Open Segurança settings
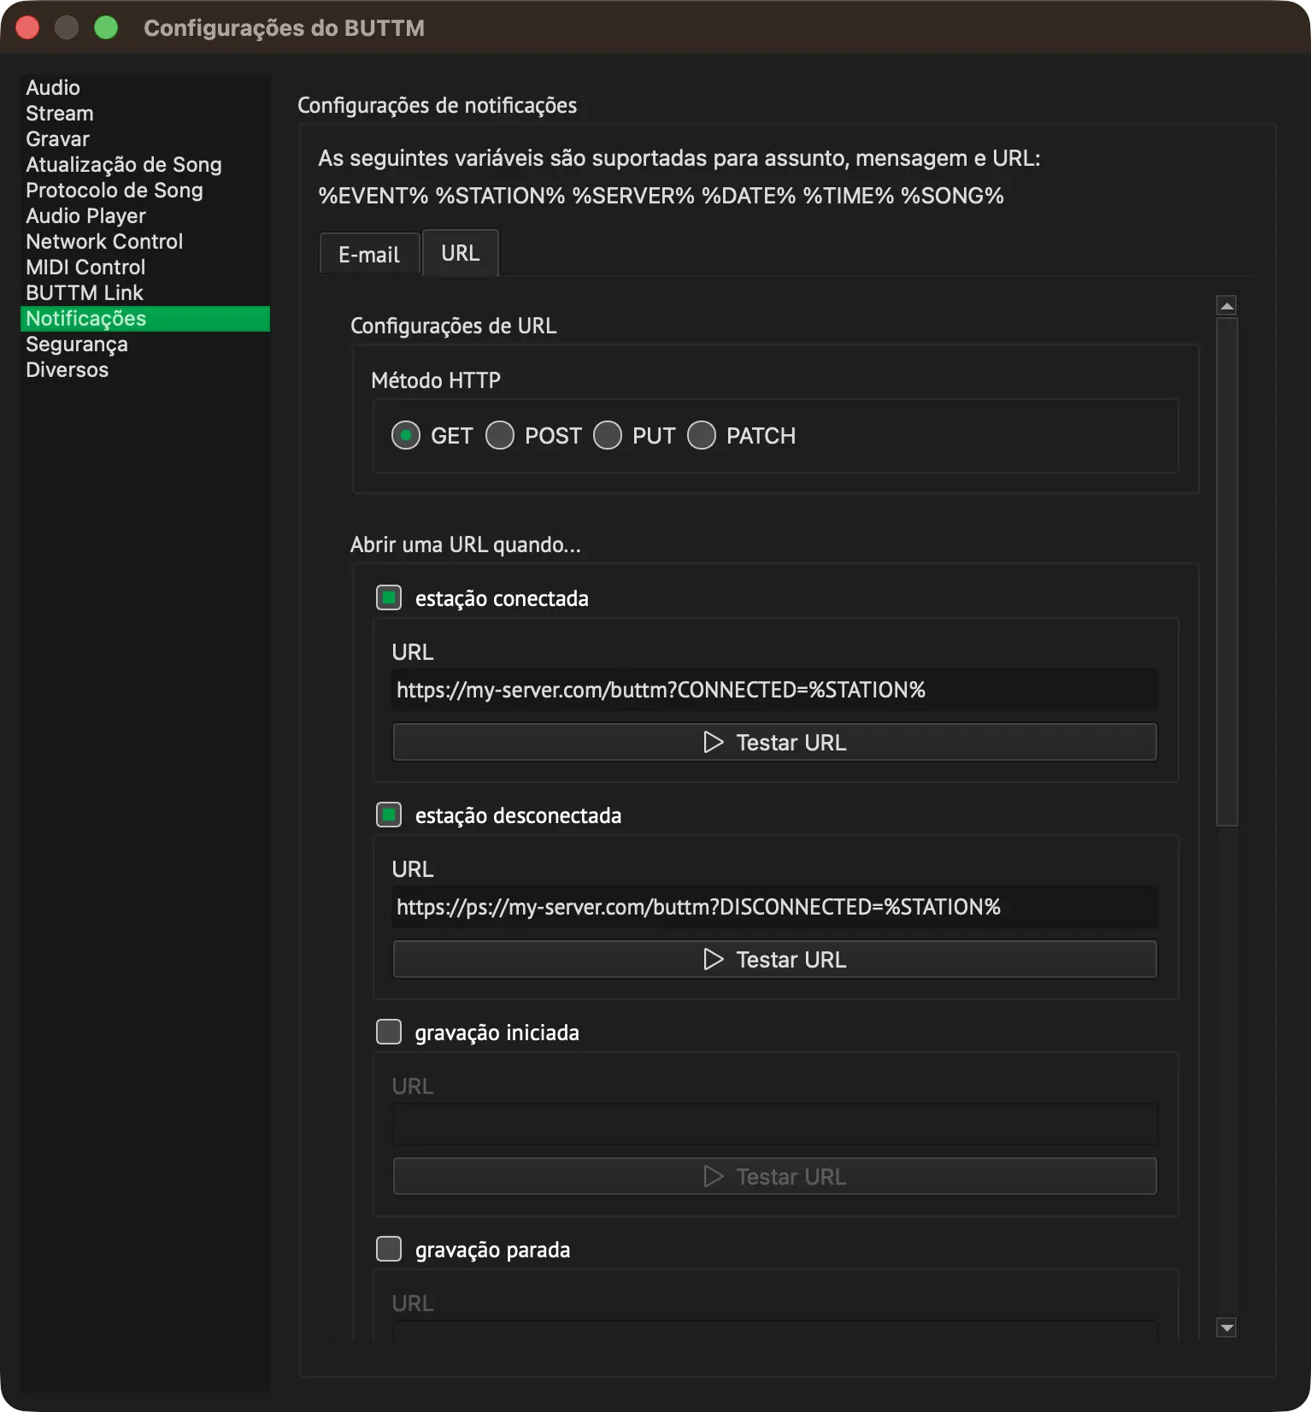 145,344
